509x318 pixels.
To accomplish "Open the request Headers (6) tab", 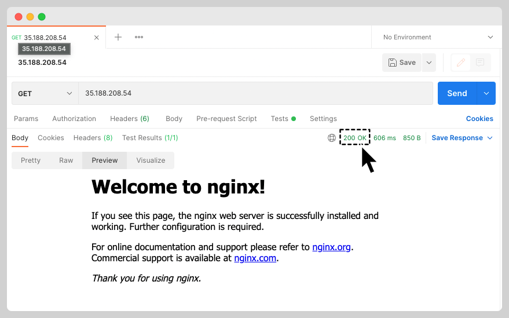I will [x=130, y=119].
